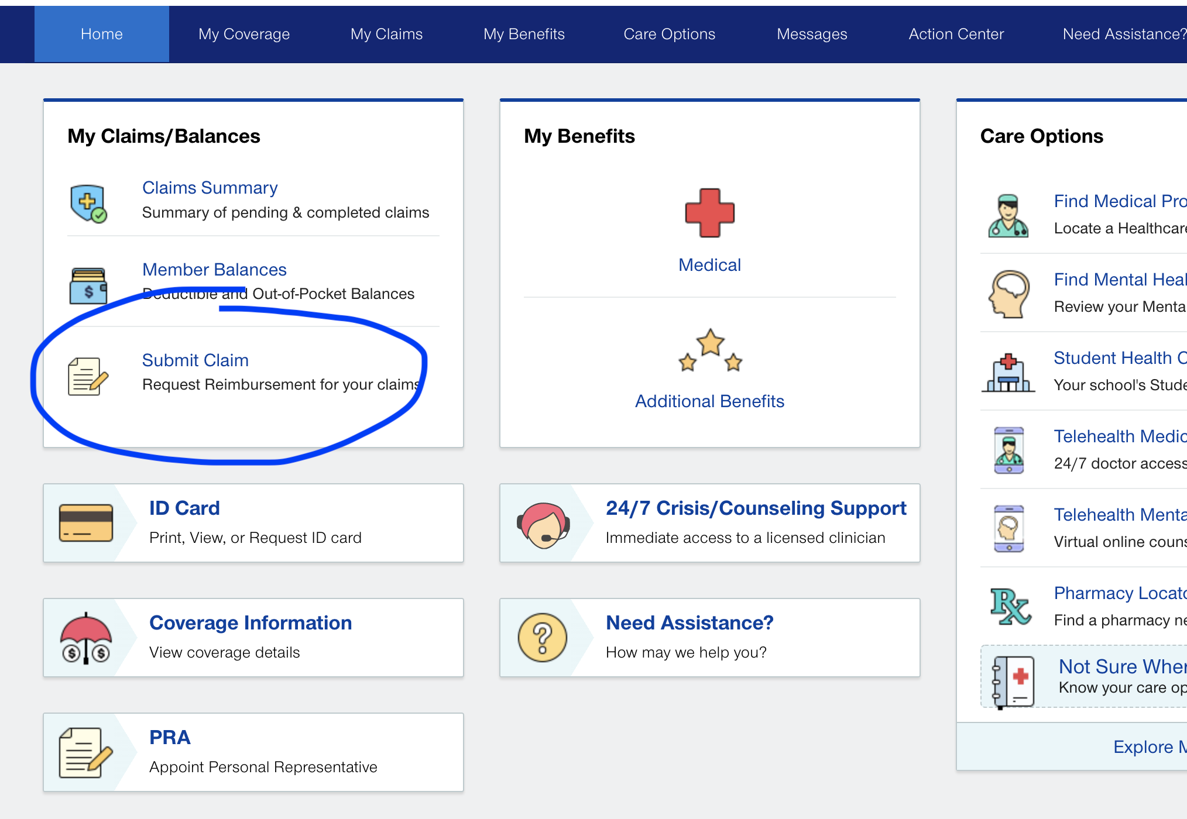Open the Telehealth Mental virtual counseling link
The width and height of the screenshot is (1187, 819).
pyautogui.click(x=1119, y=515)
